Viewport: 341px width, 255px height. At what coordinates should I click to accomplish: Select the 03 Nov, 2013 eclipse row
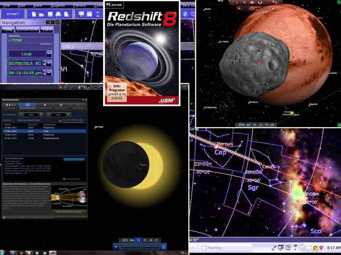tap(45, 138)
